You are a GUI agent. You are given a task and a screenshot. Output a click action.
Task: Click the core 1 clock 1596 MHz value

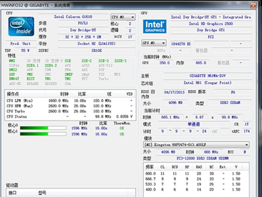click(x=79, y=134)
